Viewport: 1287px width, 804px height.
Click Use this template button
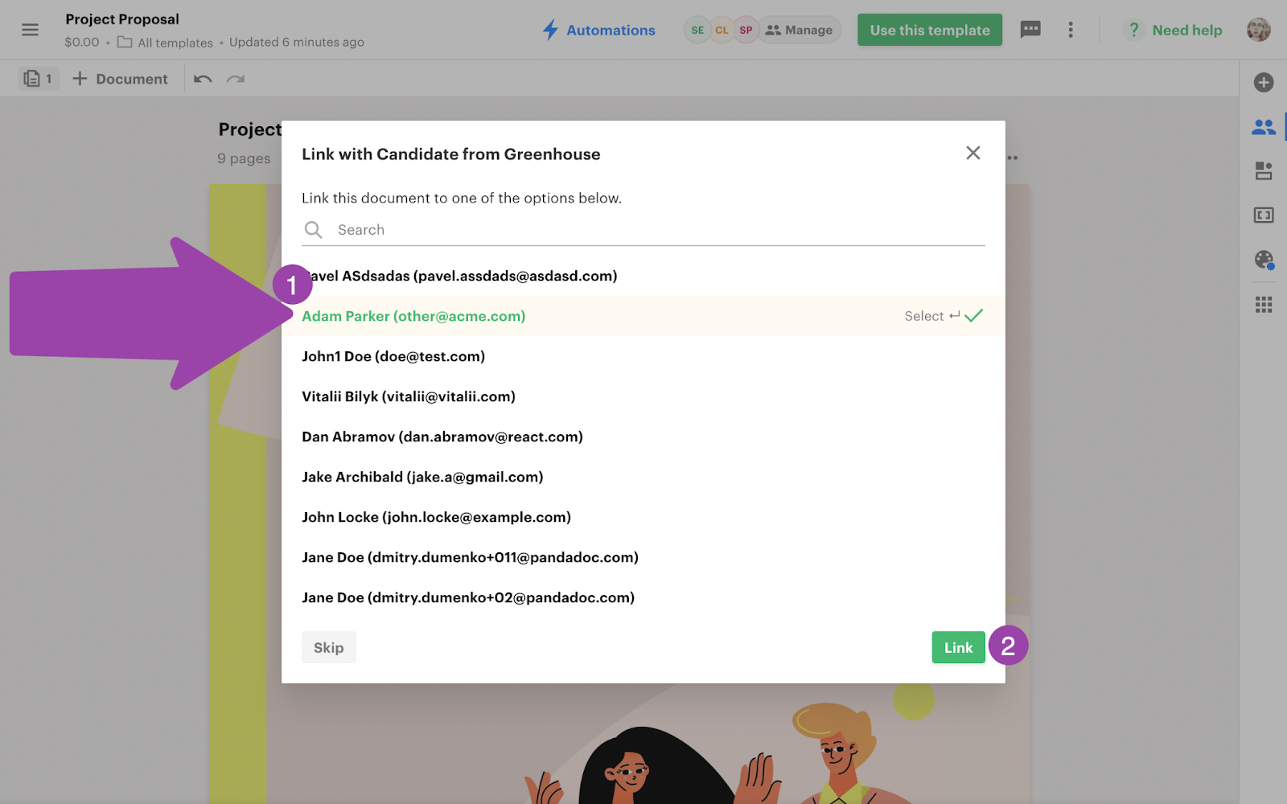930,30
